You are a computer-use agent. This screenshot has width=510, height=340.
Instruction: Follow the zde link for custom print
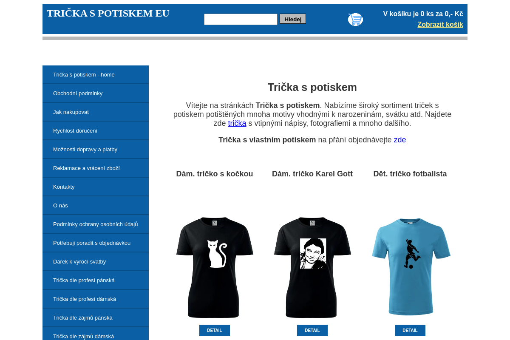click(400, 140)
